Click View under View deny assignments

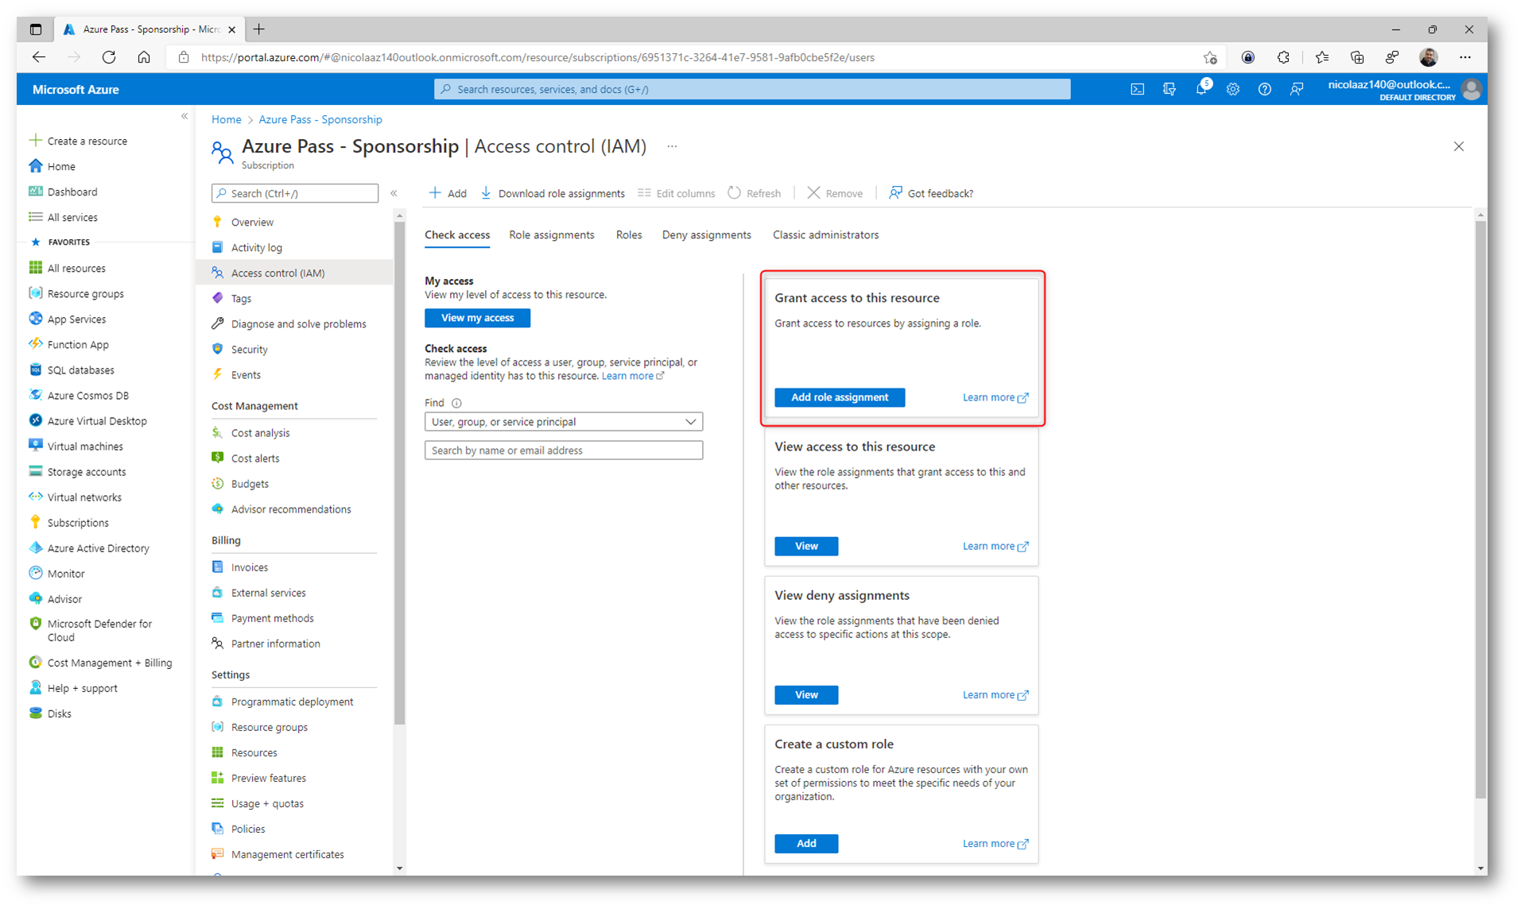[806, 694]
